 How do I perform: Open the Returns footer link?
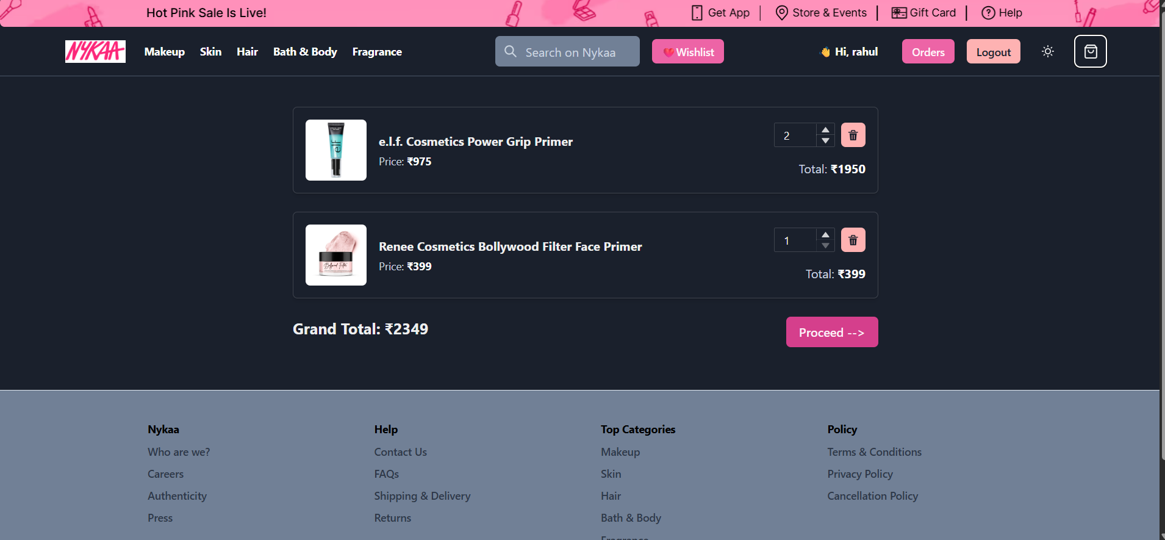pyautogui.click(x=393, y=518)
